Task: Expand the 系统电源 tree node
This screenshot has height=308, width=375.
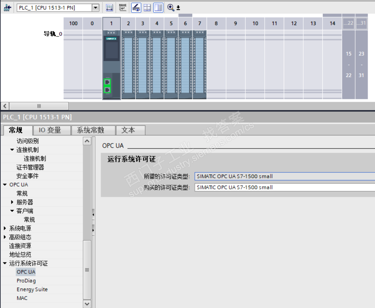Action: tap(5, 228)
